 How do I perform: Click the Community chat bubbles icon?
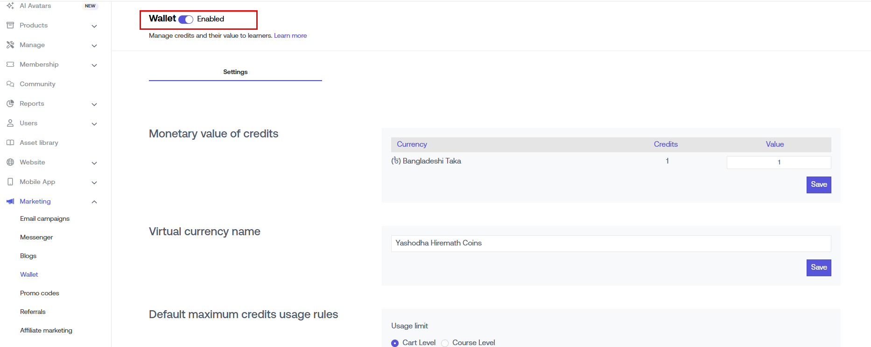pos(10,84)
